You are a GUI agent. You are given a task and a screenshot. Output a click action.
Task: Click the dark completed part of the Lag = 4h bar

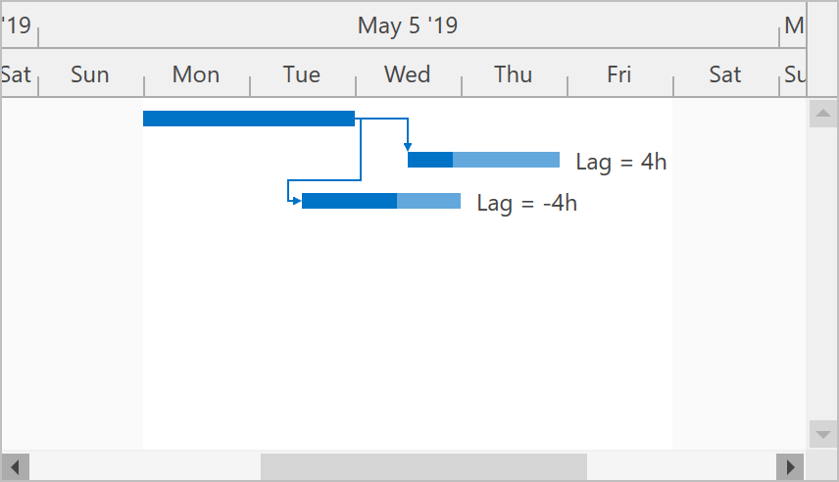(x=430, y=160)
